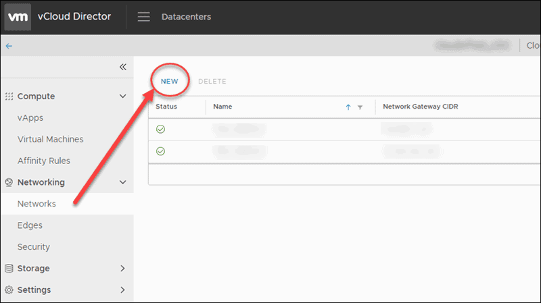This screenshot has width=541, height=303.
Task: Click the Compute section label
Action: coord(36,97)
